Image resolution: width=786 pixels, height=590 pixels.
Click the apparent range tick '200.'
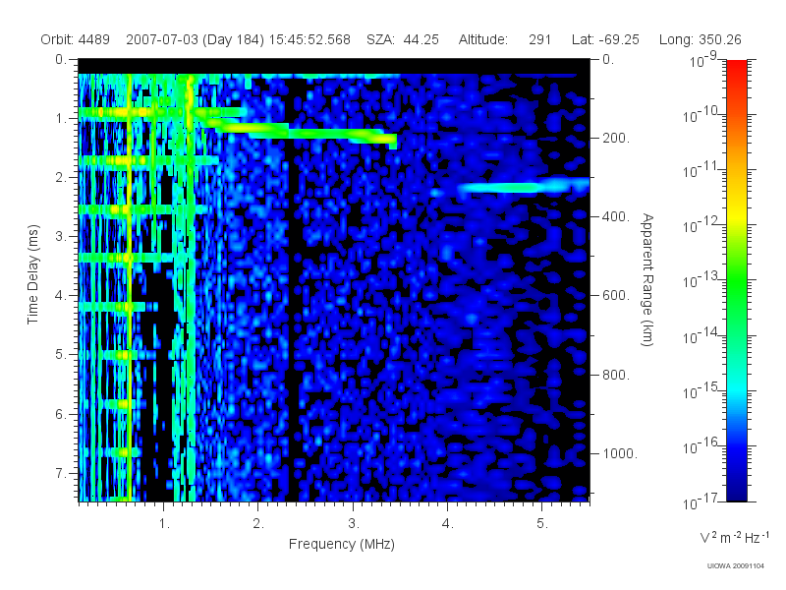pyautogui.click(x=616, y=138)
